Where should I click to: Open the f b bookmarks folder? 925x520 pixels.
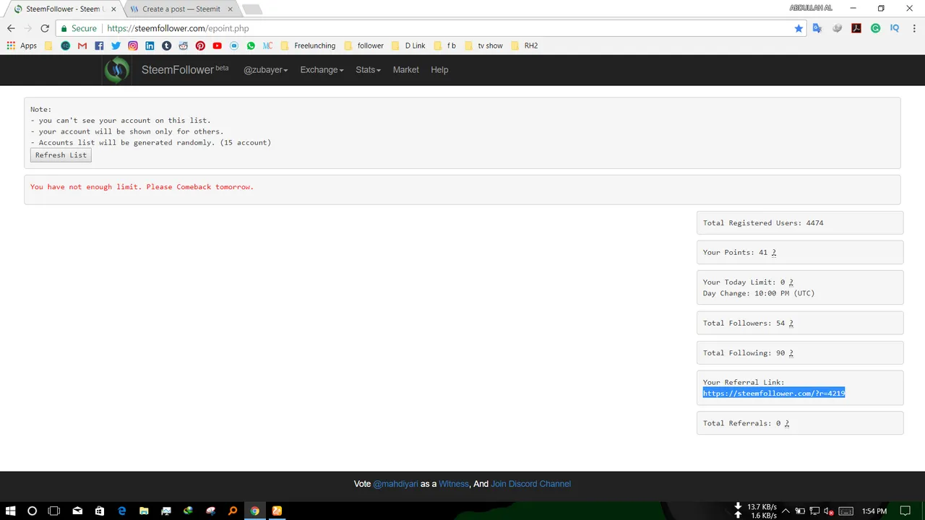click(444, 45)
